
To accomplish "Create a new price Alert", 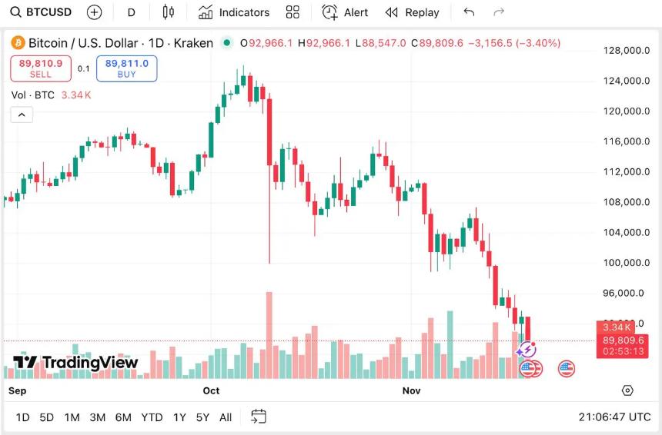I will coord(345,12).
